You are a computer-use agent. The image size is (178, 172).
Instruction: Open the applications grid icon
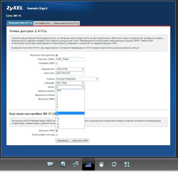[x=127, y=164]
